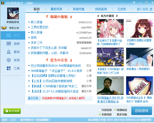Select the 资讯 news icon in sidebar
154x123 pixels.
(x=9, y=35)
